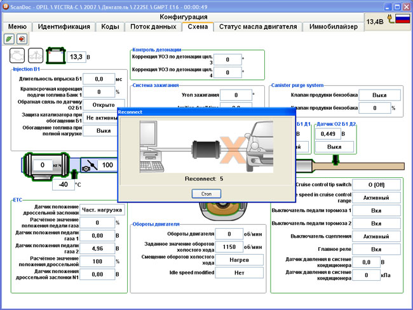The image size is (413, 310).
Task: Click the idle speed target value 1150
Action: [x=229, y=246]
